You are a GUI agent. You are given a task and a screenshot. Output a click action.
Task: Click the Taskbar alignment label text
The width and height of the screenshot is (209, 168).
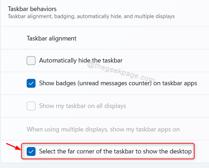pos(52,38)
